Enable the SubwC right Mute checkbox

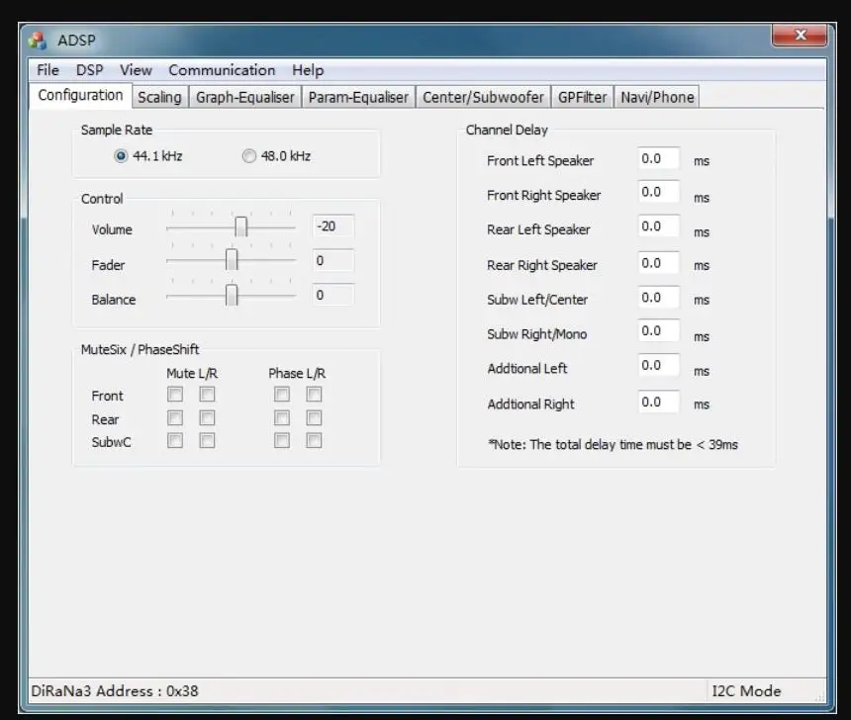(x=208, y=440)
